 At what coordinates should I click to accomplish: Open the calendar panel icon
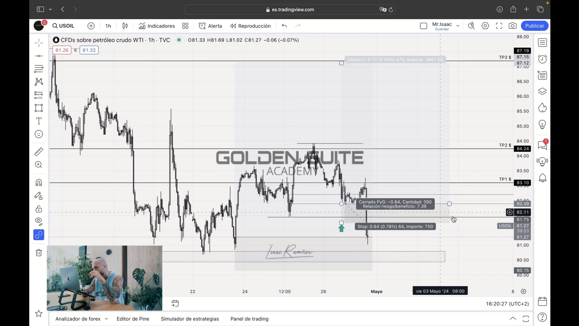coord(543,301)
